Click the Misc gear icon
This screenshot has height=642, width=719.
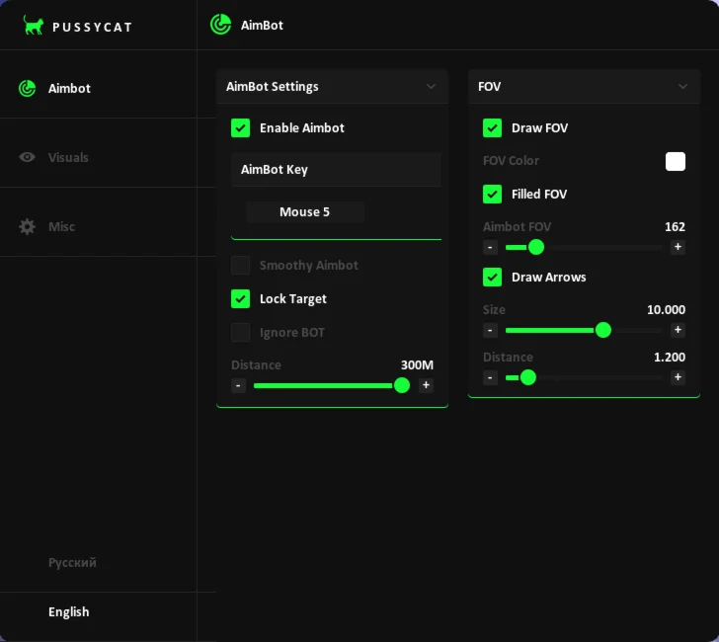pyautogui.click(x=28, y=226)
